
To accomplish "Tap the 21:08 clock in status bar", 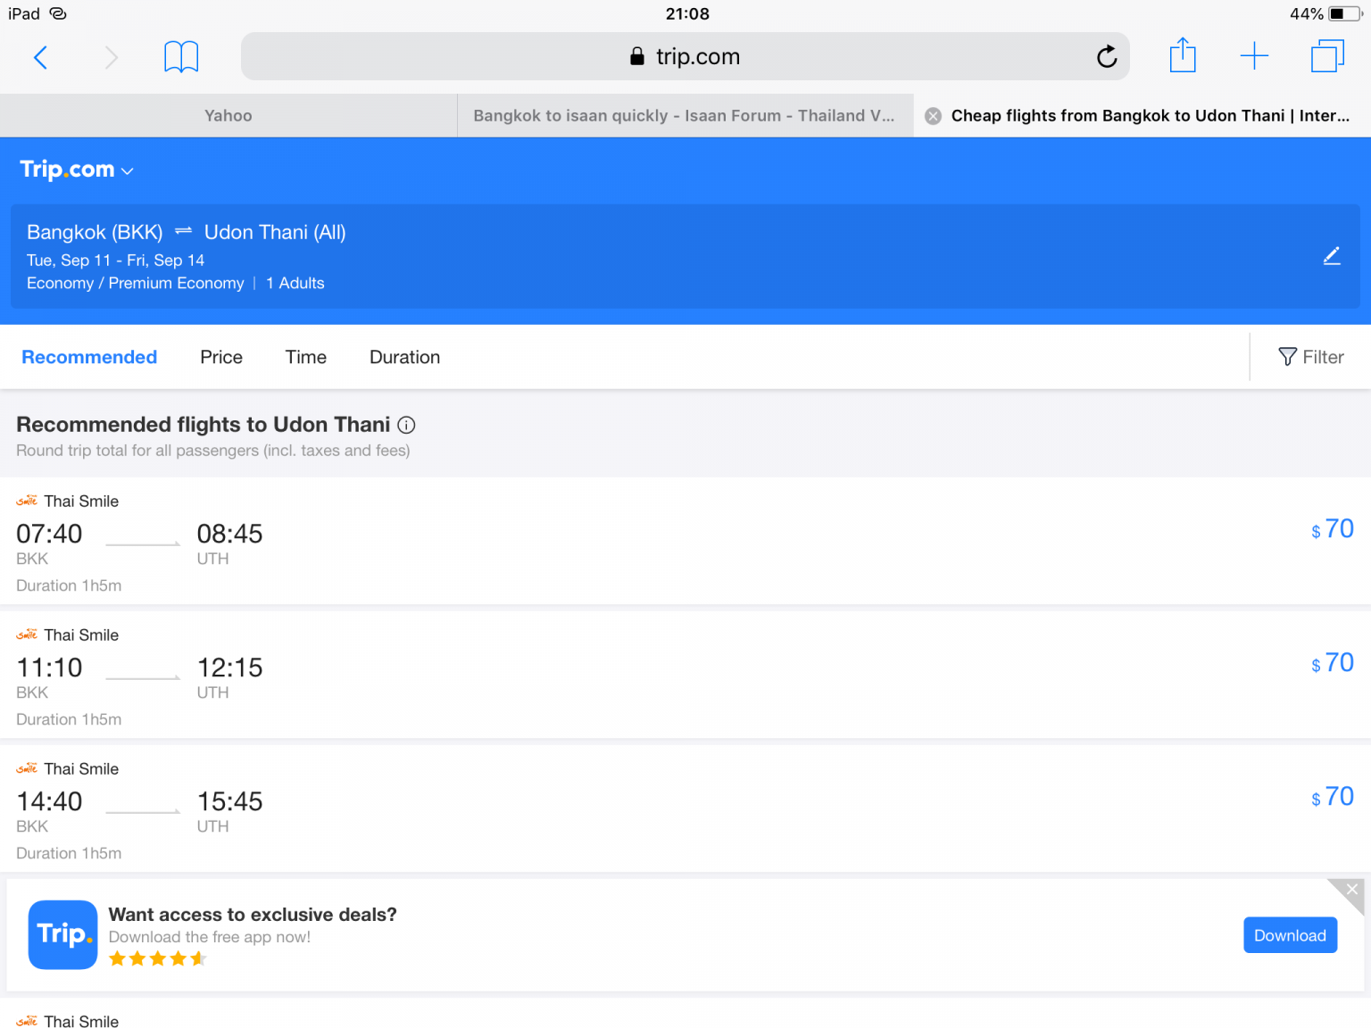I will click(687, 14).
